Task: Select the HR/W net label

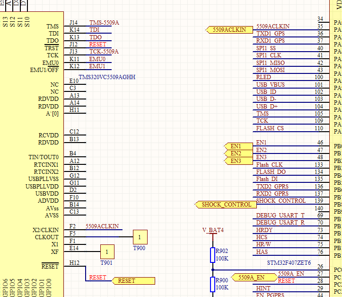Action: click(263, 244)
